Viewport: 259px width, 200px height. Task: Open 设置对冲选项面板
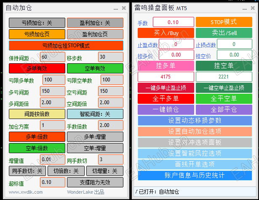click(195, 143)
